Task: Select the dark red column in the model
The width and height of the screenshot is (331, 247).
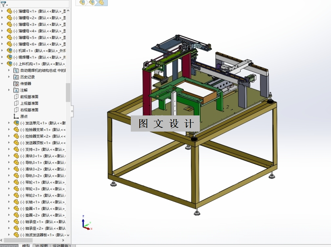Action: tap(147, 92)
